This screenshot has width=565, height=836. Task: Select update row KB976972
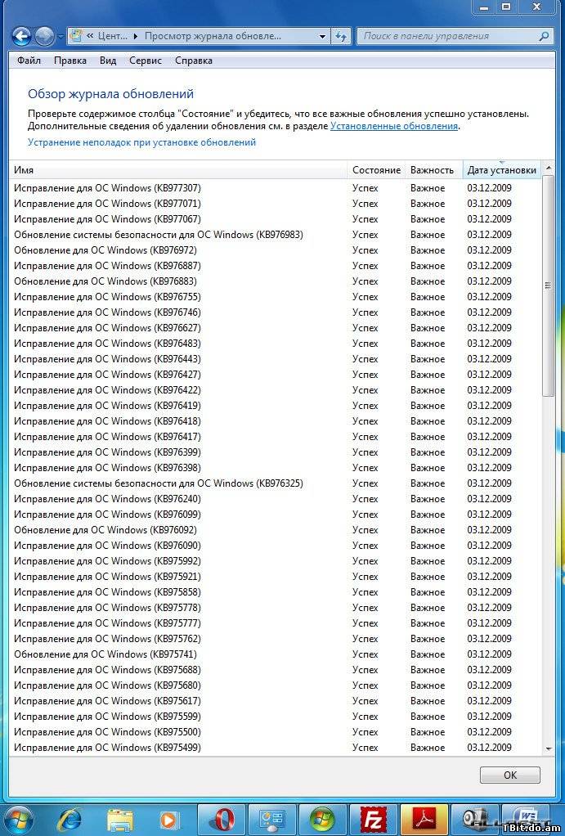(x=275, y=250)
